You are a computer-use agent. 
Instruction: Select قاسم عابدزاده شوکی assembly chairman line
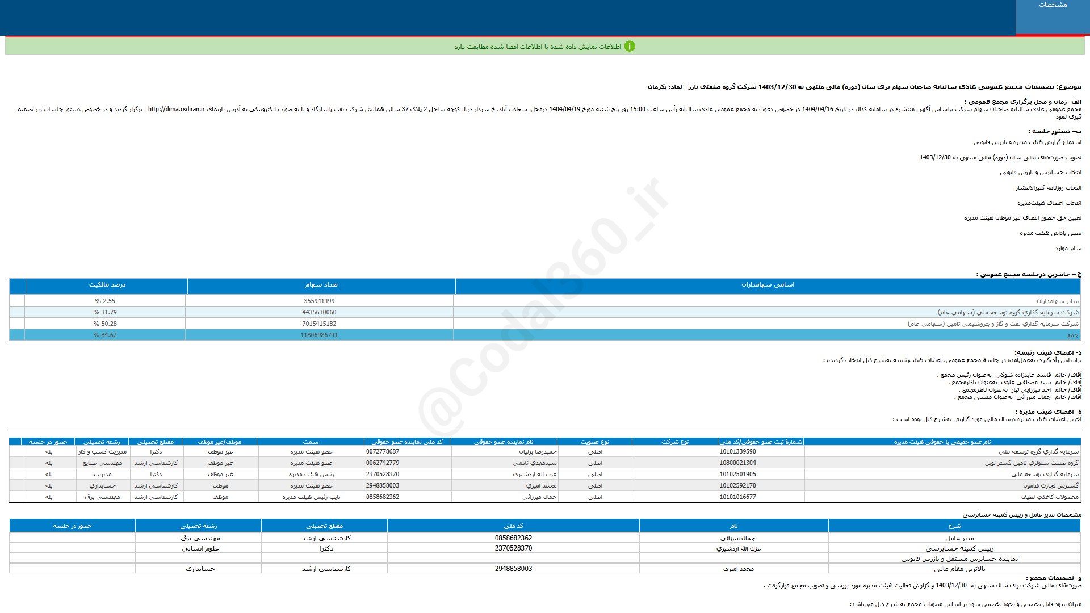point(1009,375)
